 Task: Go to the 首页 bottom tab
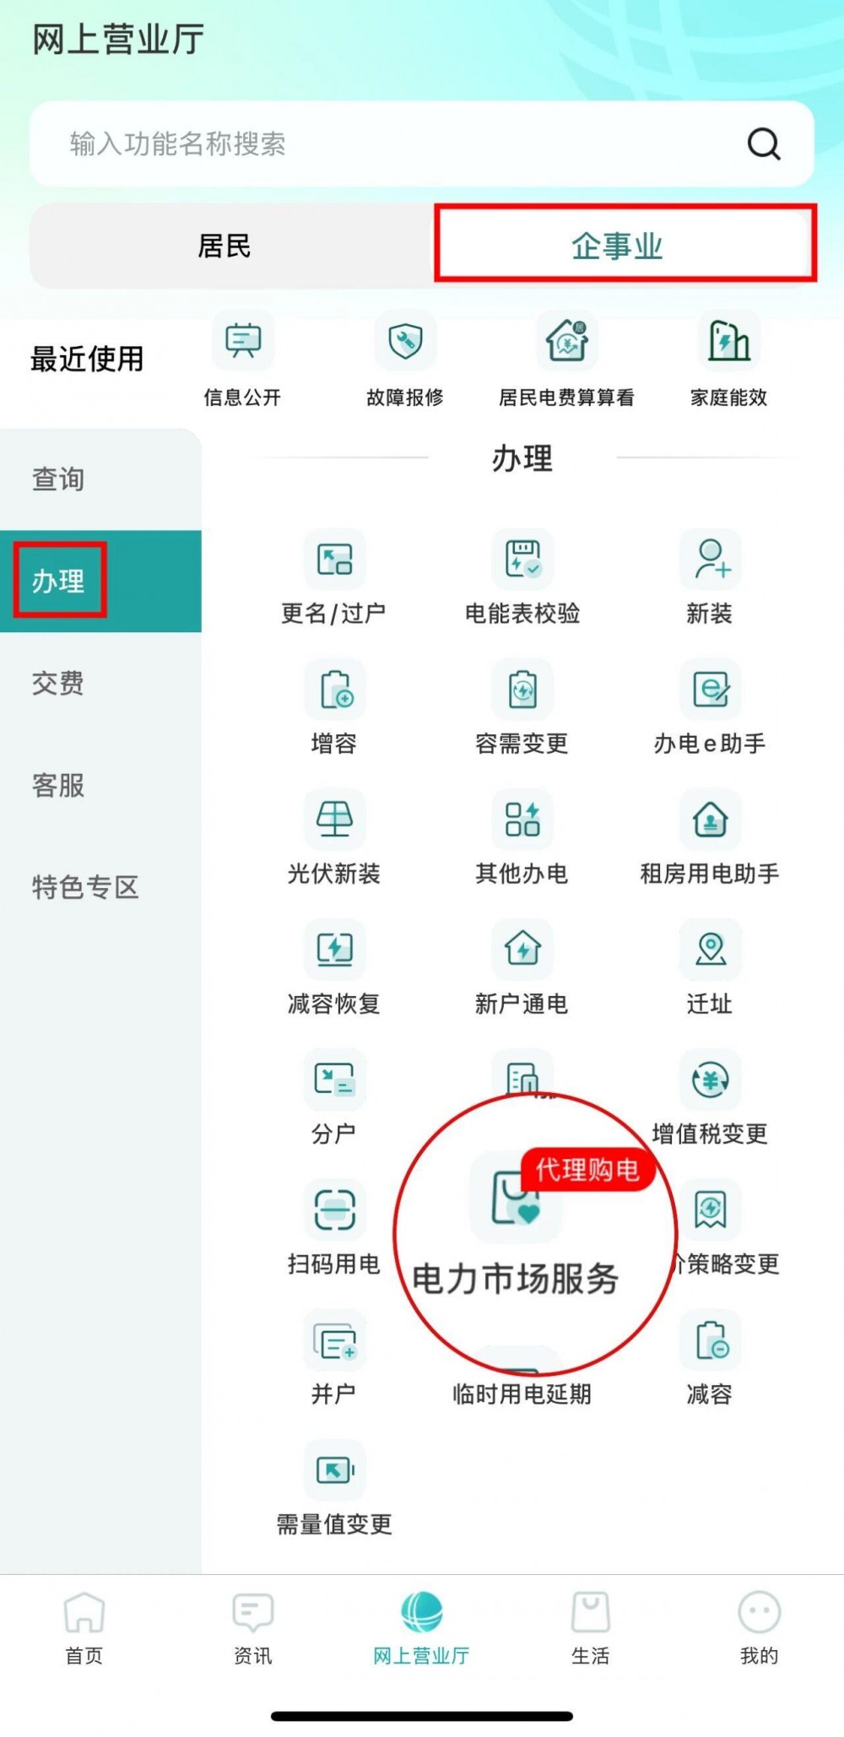(84, 1628)
